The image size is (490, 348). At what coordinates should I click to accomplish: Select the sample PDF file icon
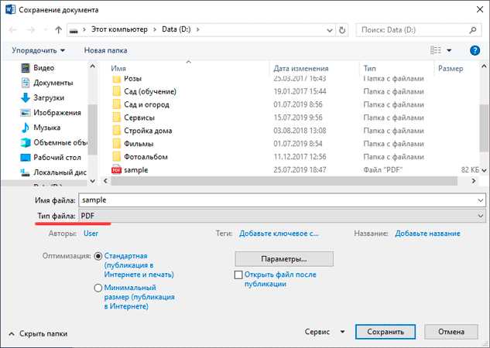point(117,169)
